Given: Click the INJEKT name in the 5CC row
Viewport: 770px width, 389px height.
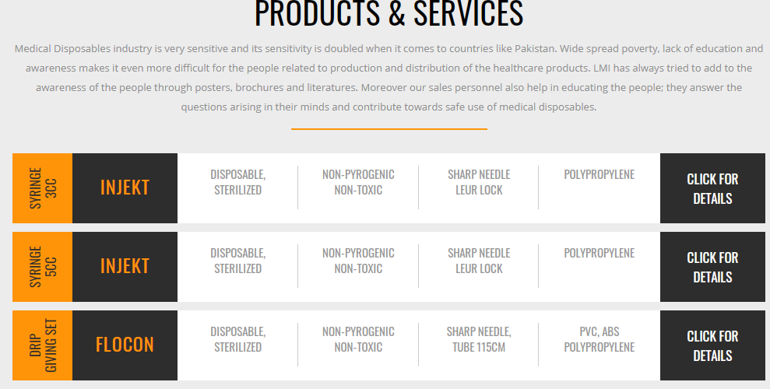Looking at the screenshot, I should pos(125,266).
